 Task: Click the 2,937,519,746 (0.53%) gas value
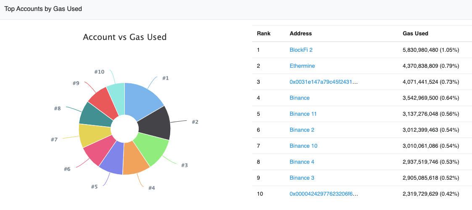coord(431,162)
